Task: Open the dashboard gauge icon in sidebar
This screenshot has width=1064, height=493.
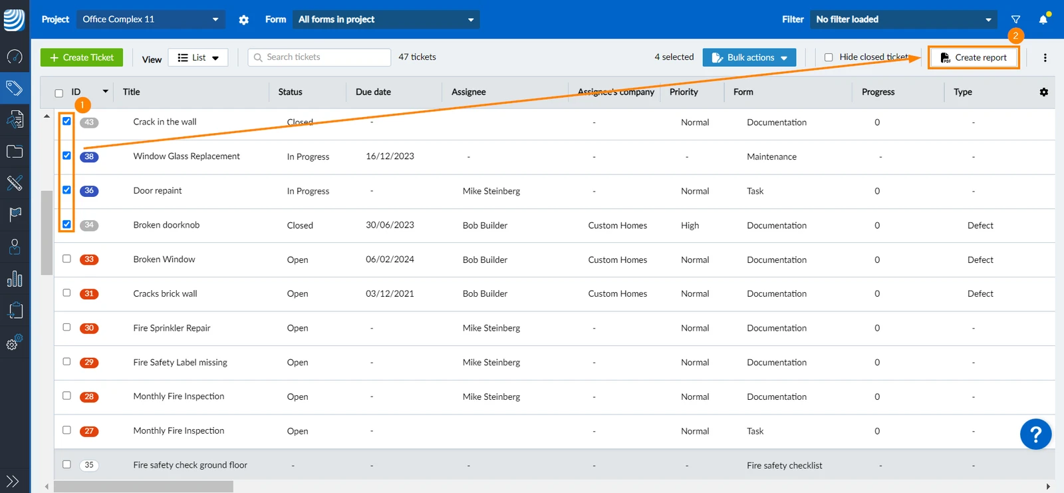Action: (14, 57)
